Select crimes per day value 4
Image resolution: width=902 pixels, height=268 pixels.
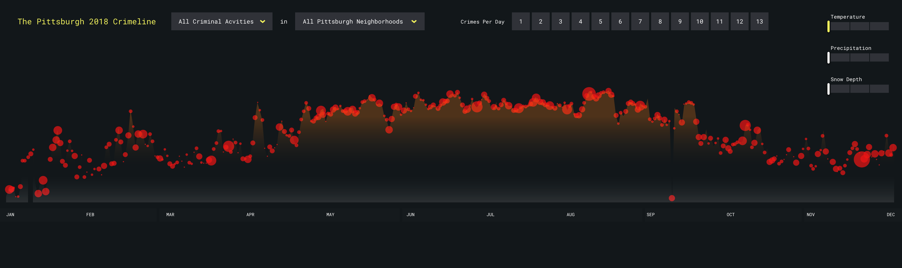581,21
